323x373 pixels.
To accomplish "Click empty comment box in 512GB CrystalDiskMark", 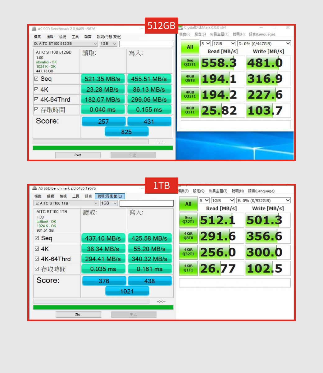I will pyautogui.click(x=236, y=125).
